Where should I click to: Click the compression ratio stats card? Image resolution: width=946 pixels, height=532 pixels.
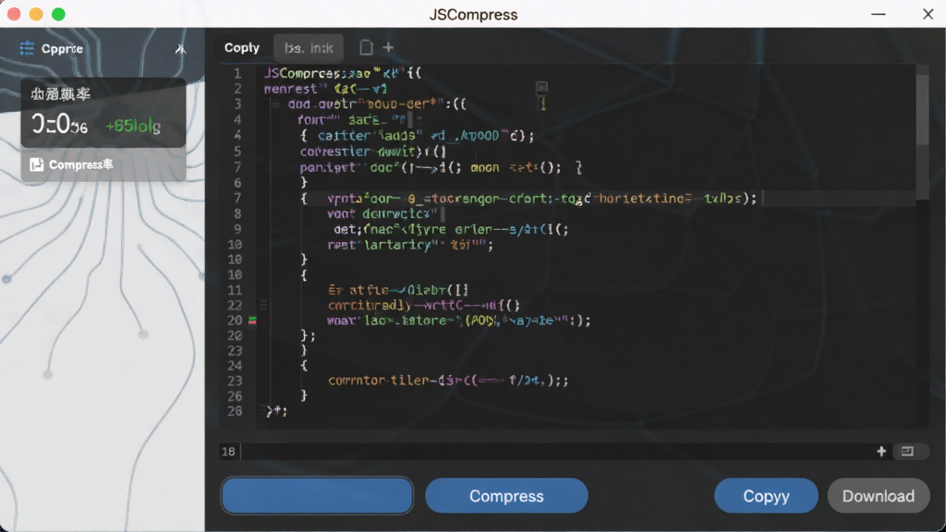[x=103, y=113]
